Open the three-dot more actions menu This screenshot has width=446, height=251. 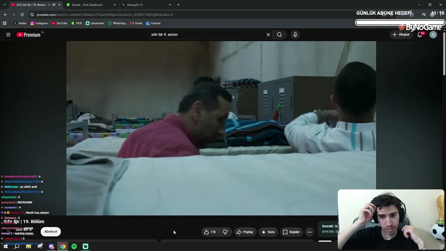point(309,232)
